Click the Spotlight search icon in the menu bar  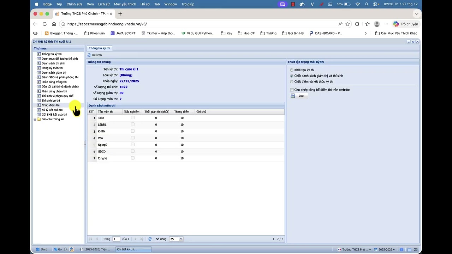(x=367, y=4)
